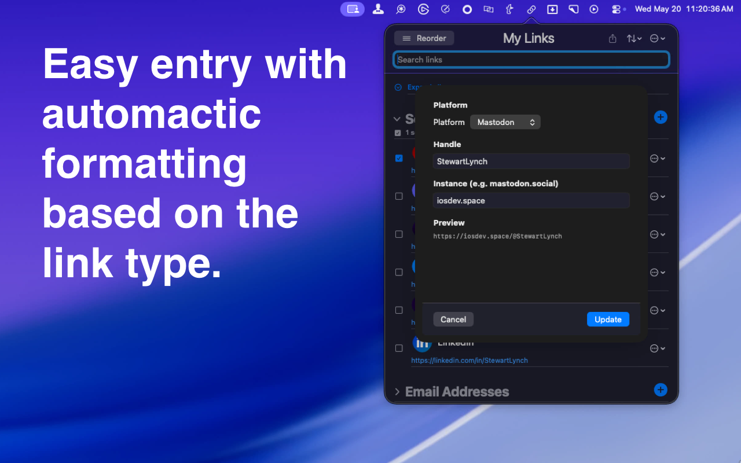Open the link icon in the menu bar
Viewport: 741px width, 463px height.
click(531, 9)
